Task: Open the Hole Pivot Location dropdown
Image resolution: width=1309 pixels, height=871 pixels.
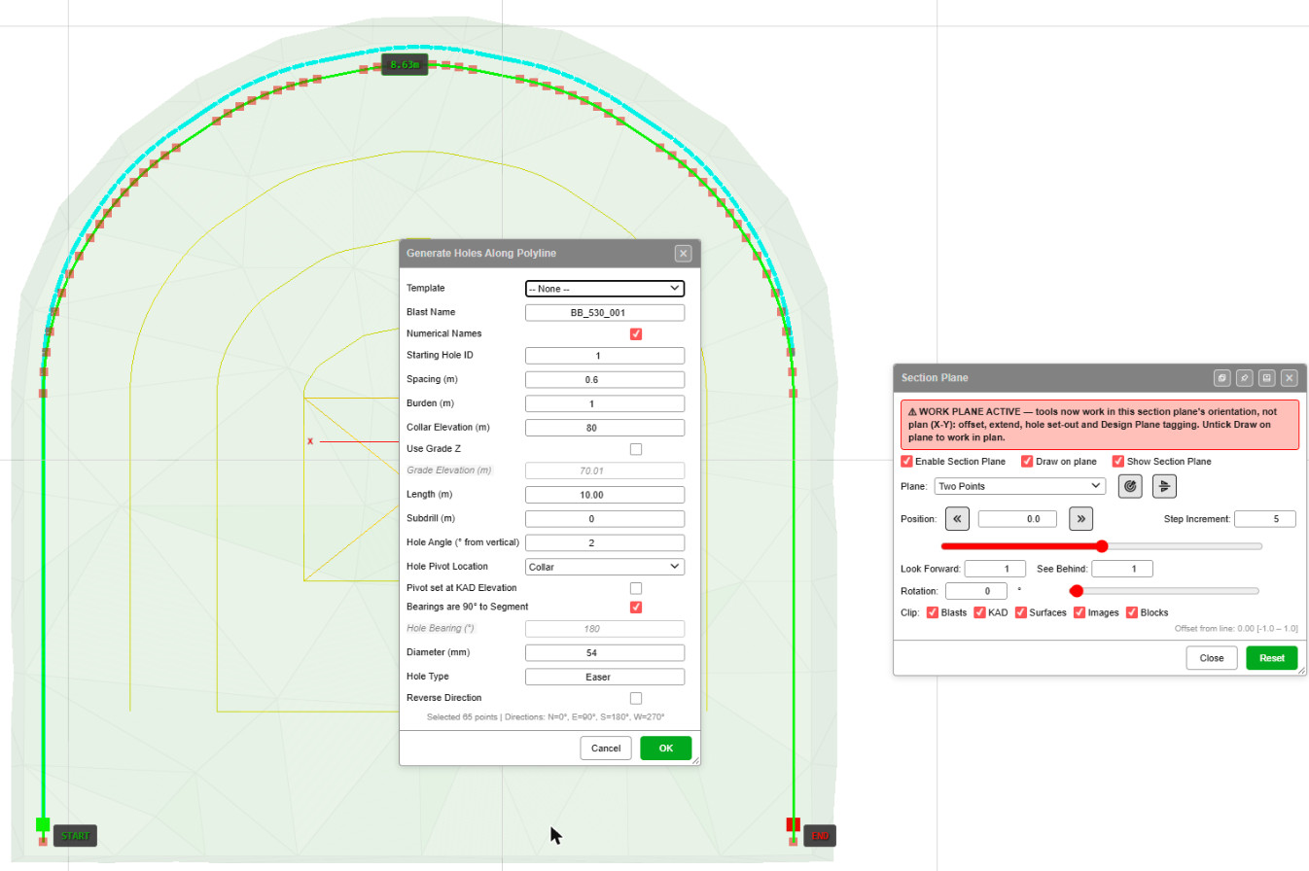Action: coord(605,567)
